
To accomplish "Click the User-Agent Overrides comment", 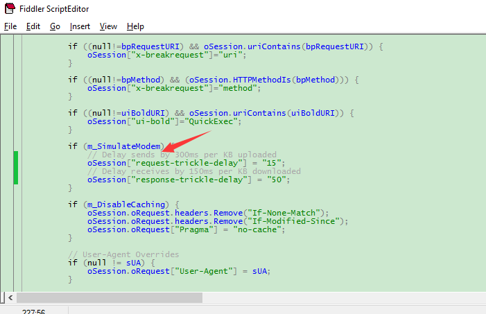I will tap(123, 254).
